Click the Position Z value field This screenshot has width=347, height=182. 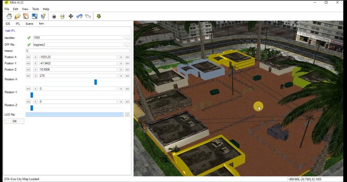(x=78, y=70)
